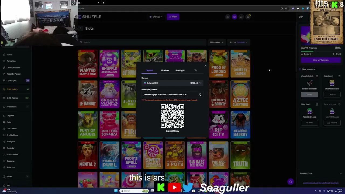Open the Shuffle Bonanza 2500 game

pos(109,64)
